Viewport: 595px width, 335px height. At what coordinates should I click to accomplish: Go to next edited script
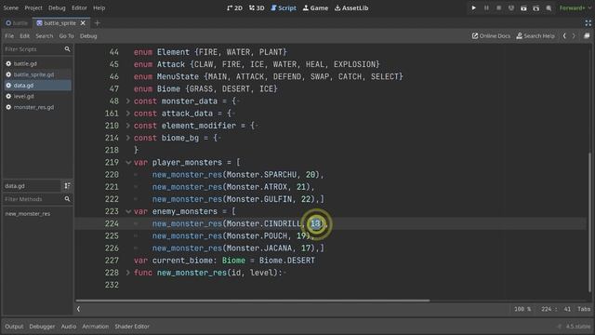574,36
